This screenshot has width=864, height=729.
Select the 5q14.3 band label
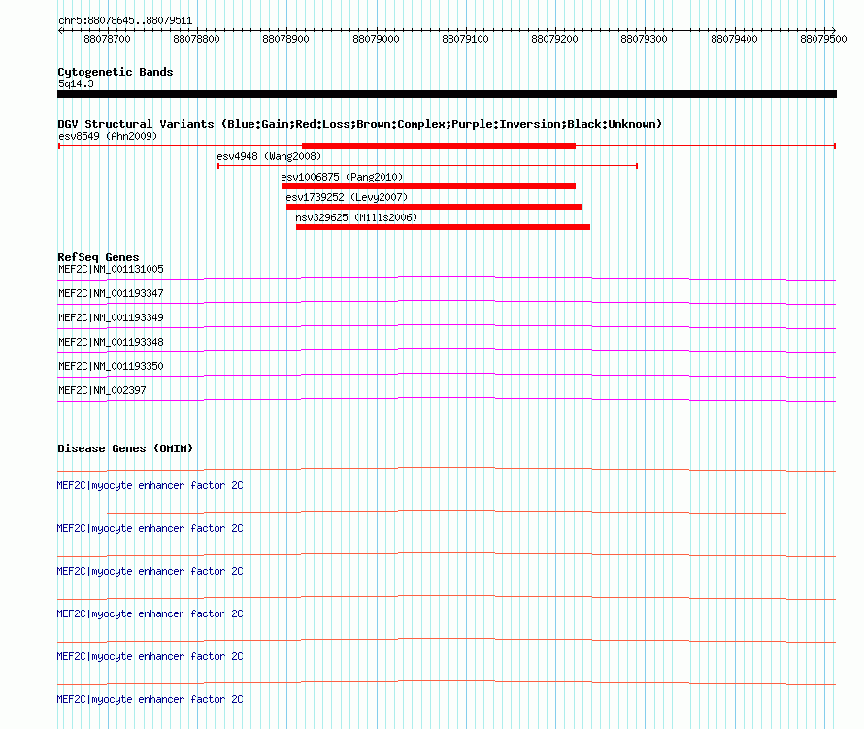tap(76, 83)
